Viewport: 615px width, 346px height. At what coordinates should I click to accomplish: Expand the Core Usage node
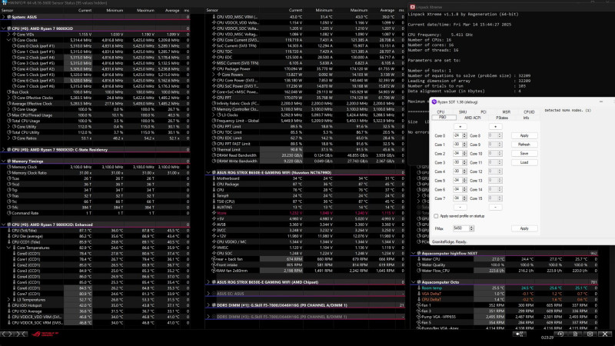(8, 109)
